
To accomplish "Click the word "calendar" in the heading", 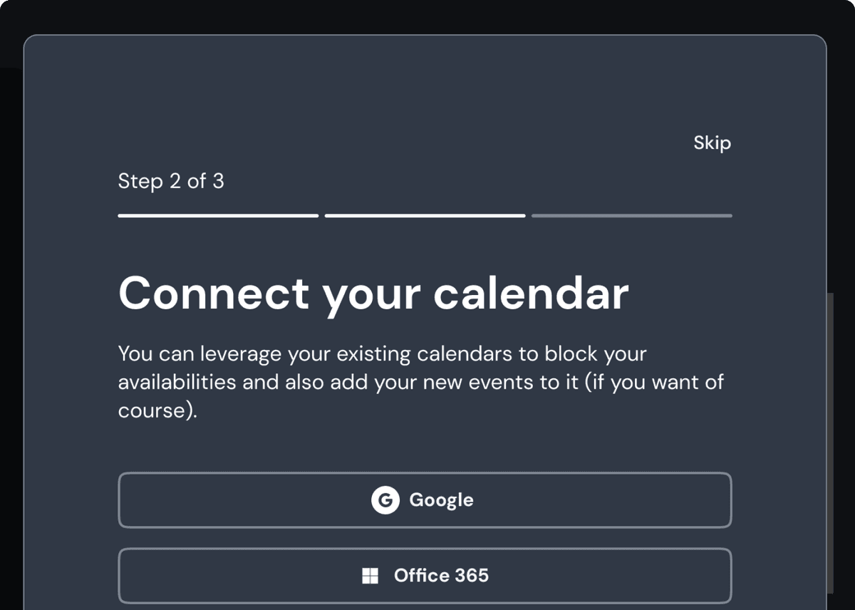I will (531, 293).
